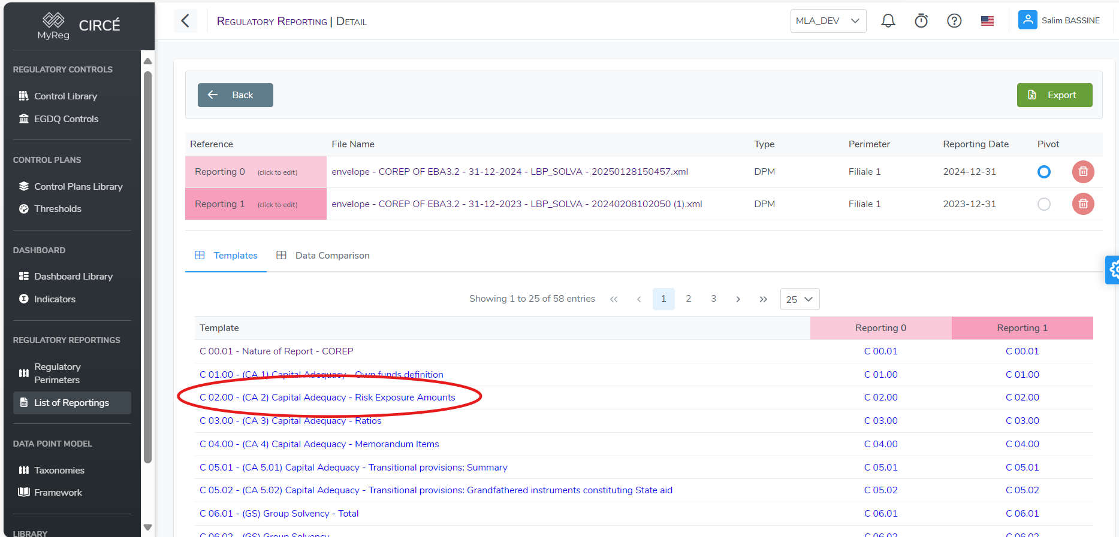Go to the first page of entries
The height and width of the screenshot is (537, 1119).
click(x=614, y=299)
